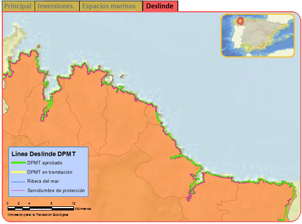Viewport: 302px width, 224px height.
Task: Click the Spain overview inset map
Action: click(x=257, y=35)
